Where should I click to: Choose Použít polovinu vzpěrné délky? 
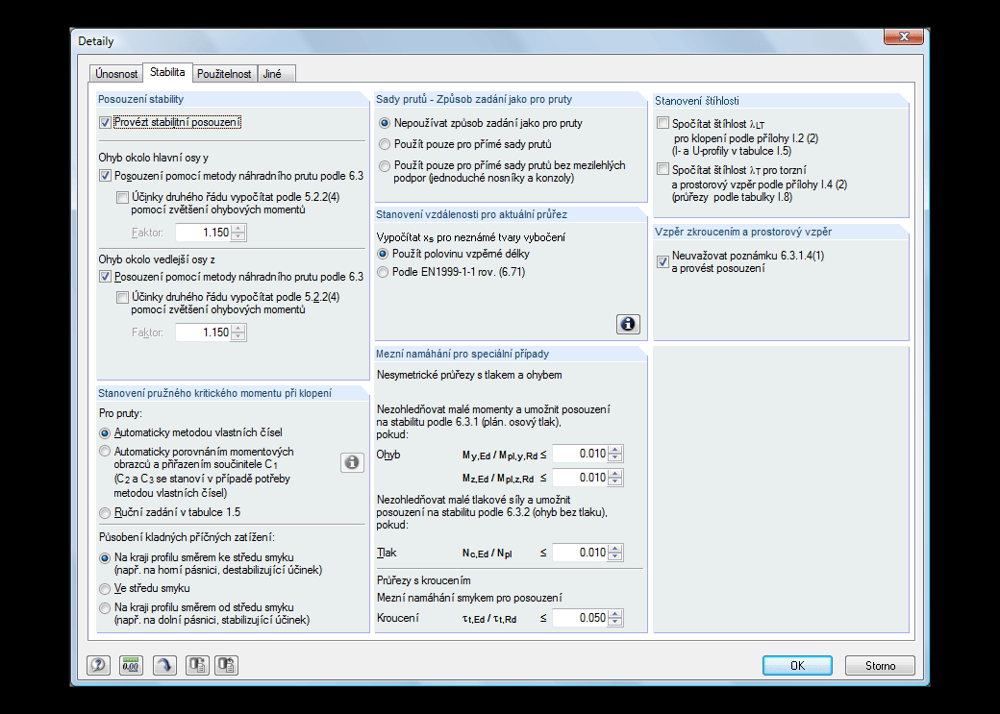pyautogui.click(x=383, y=254)
